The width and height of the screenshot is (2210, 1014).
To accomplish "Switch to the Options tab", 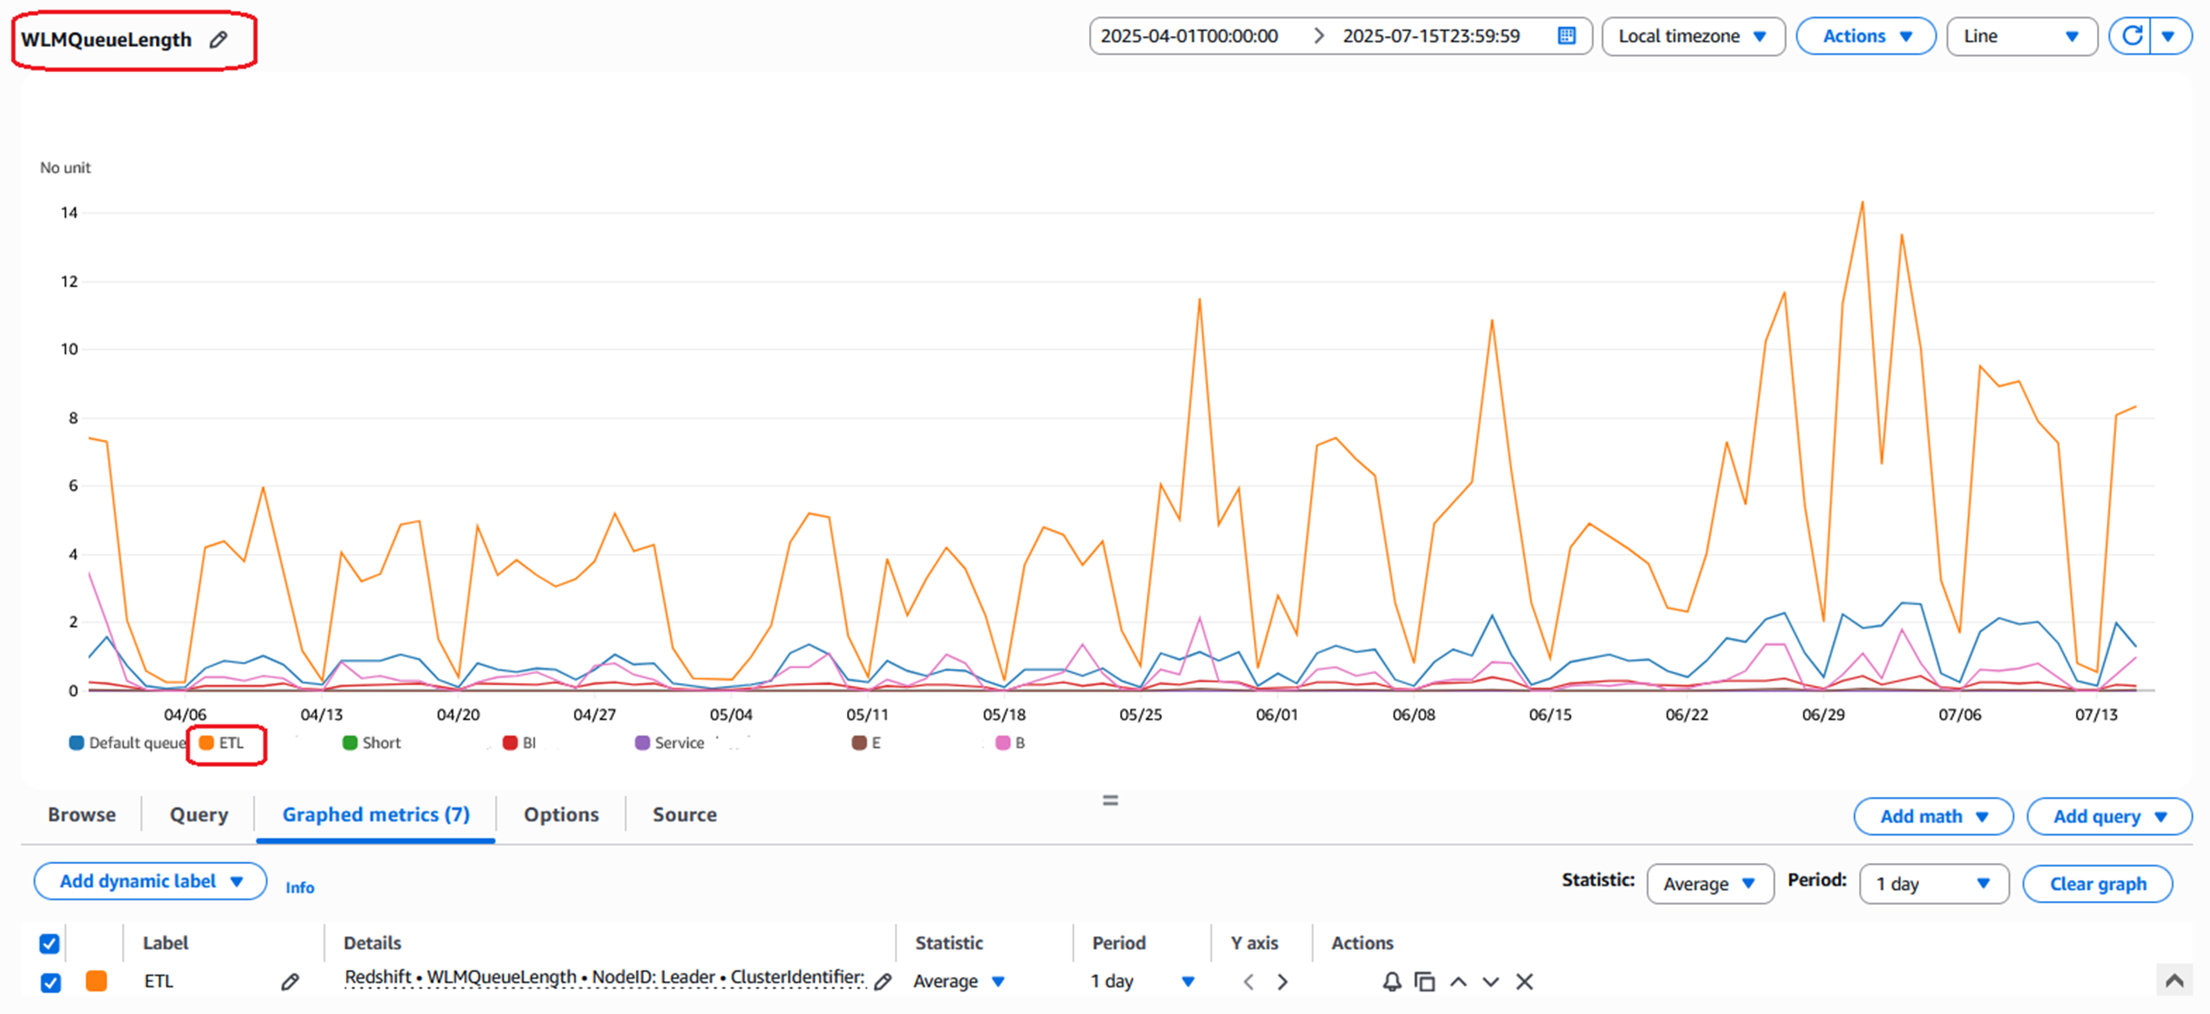I will 561,813.
